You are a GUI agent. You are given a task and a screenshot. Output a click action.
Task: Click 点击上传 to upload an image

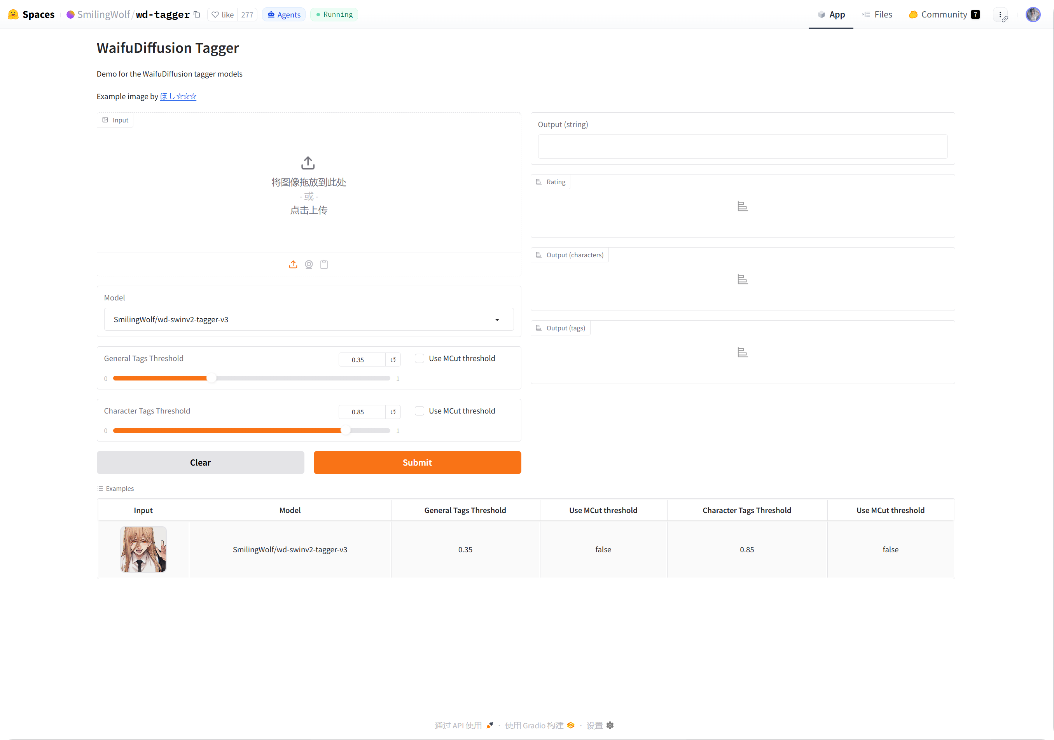point(308,211)
